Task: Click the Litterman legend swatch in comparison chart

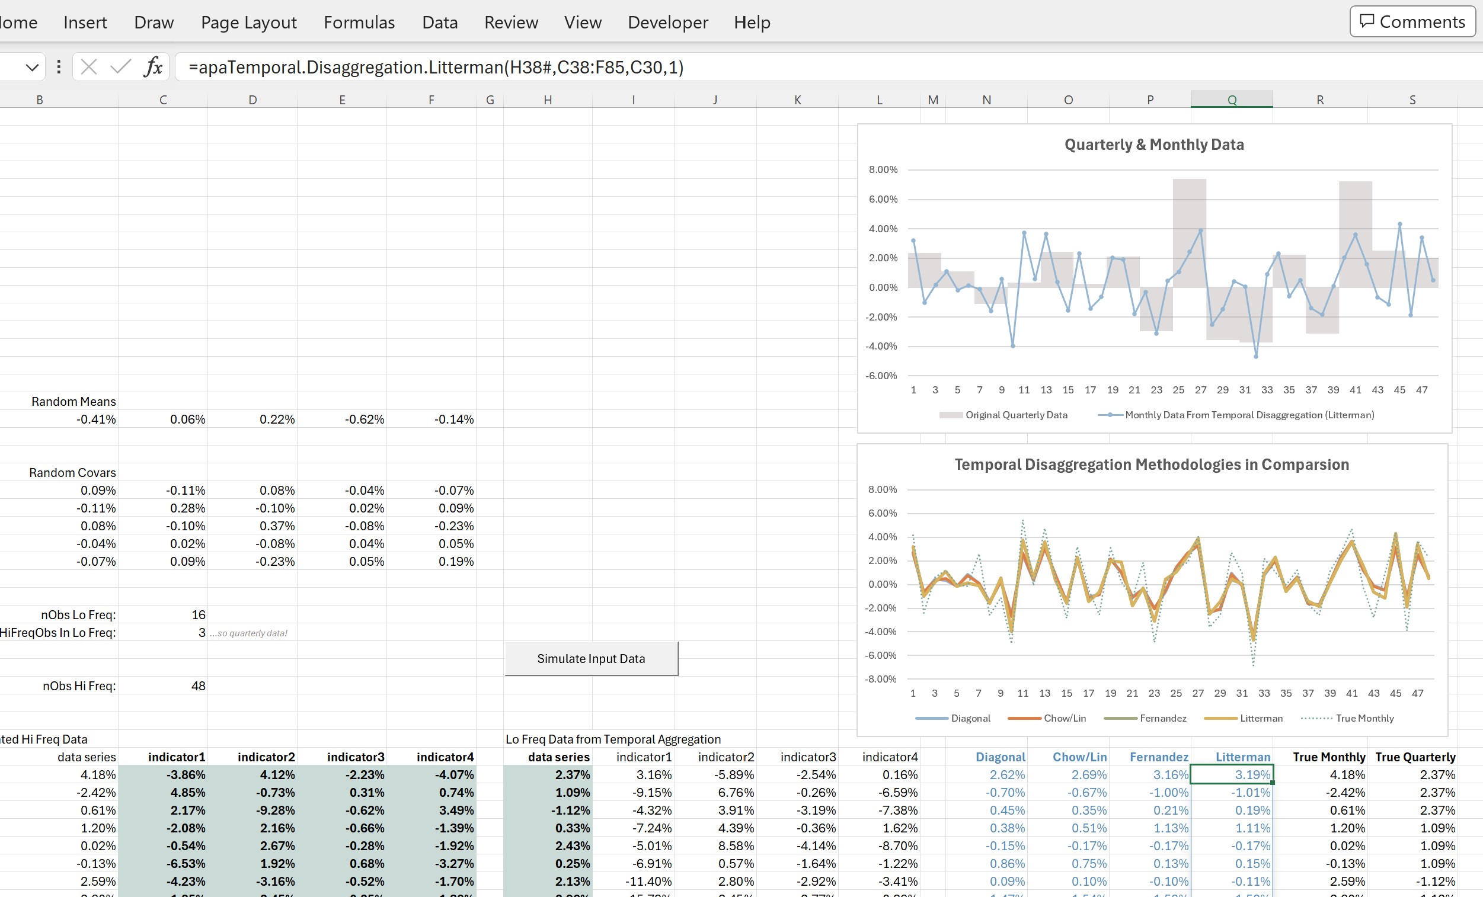Action: [1220, 718]
